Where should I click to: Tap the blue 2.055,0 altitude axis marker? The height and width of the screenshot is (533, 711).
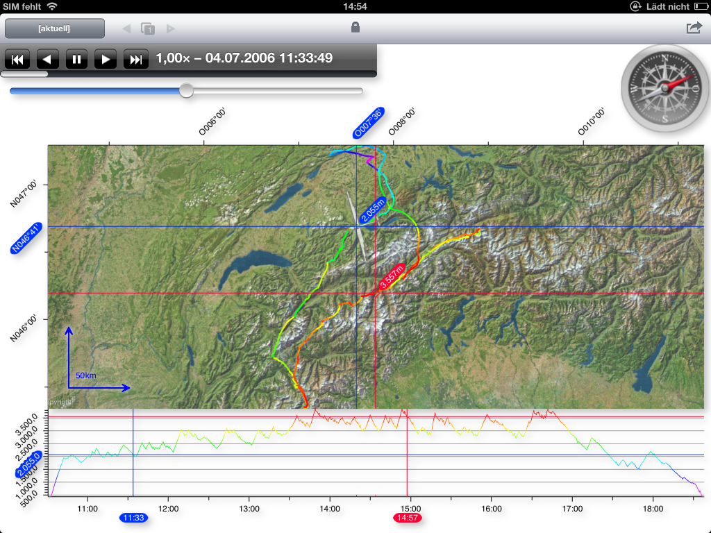28,464
